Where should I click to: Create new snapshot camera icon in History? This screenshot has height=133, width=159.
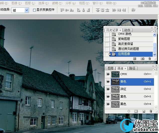click(142, 59)
